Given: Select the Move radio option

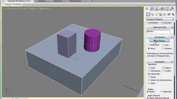Looking at the screenshot, I should click(x=151, y=48).
